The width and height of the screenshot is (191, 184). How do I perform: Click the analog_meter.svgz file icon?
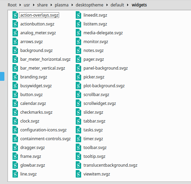tap(15, 33)
